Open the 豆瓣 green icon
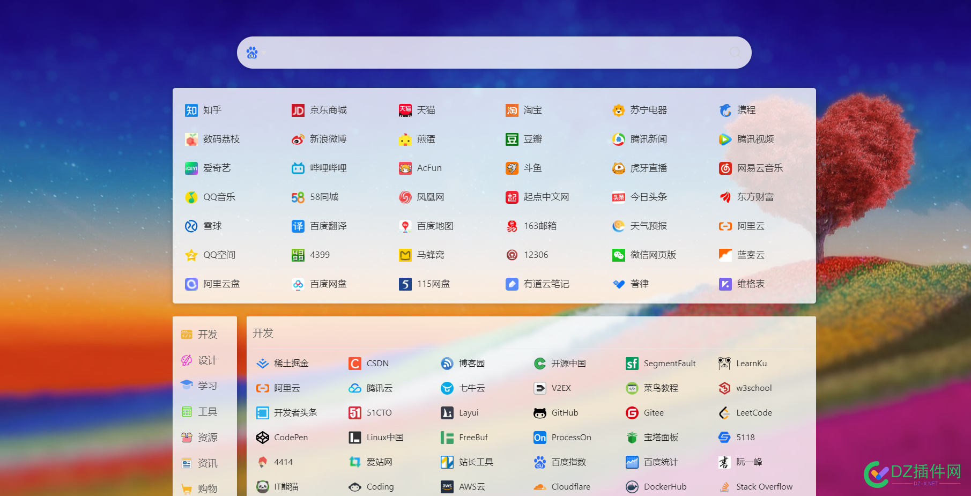The width and height of the screenshot is (971, 496). tap(512, 139)
